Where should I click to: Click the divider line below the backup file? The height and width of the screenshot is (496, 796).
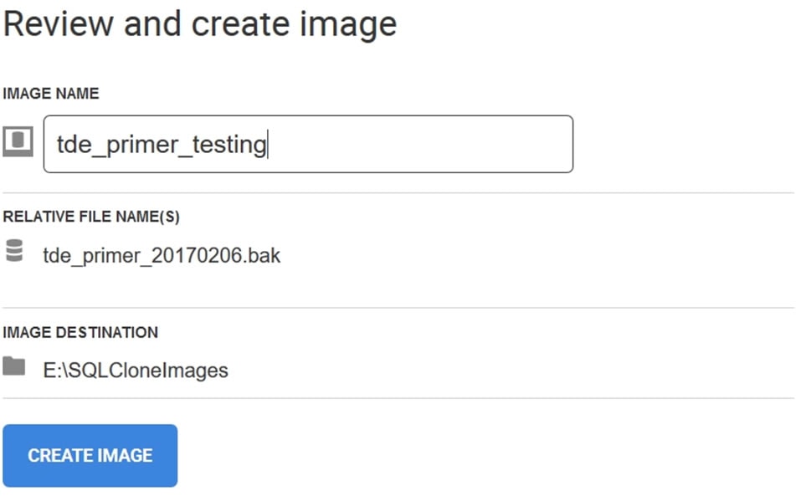[x=398, y=308]
